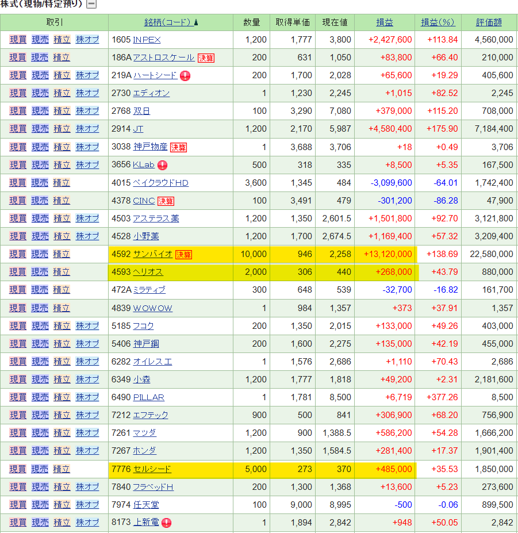This screenshot has width=518, height=533.
Task: Open the 決算 badge next to CINC
Action: click(x=166, y=201)
